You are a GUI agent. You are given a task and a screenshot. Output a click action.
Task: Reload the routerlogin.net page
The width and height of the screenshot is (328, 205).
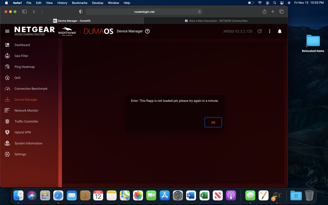(x=199, y=12)
